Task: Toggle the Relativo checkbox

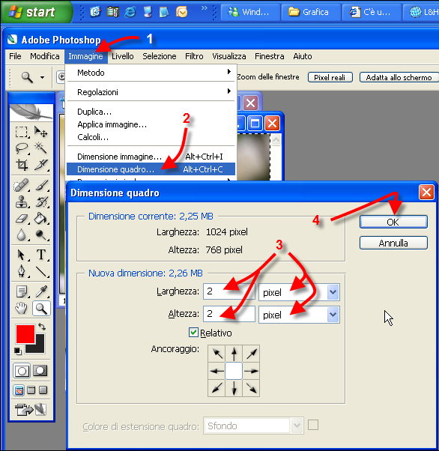Action: coord(193,333)
